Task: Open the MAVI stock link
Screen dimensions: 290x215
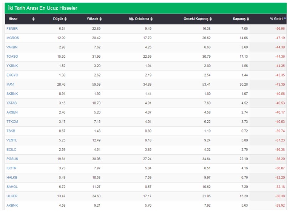Action: tap(10, 84)
